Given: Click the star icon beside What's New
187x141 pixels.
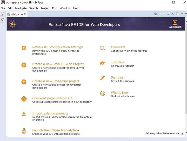Looking at the screenshot, I should (x=103, y=93).
